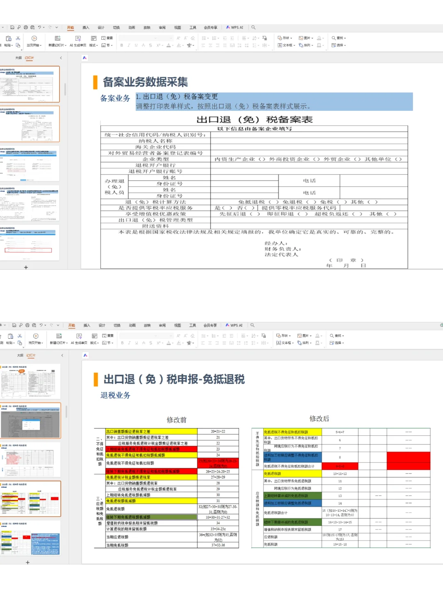The image size is (443, 591).
Task: Click the plus to add a slide
Action: point(26,267)
